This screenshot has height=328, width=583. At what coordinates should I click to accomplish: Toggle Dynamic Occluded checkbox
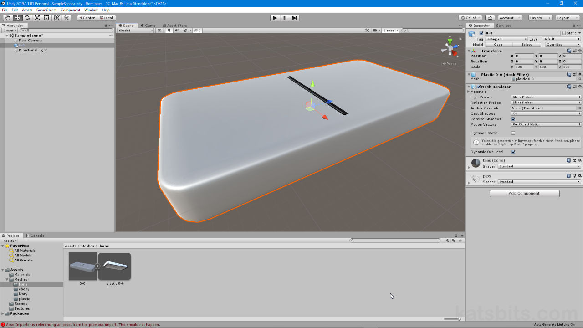(513, 152)
